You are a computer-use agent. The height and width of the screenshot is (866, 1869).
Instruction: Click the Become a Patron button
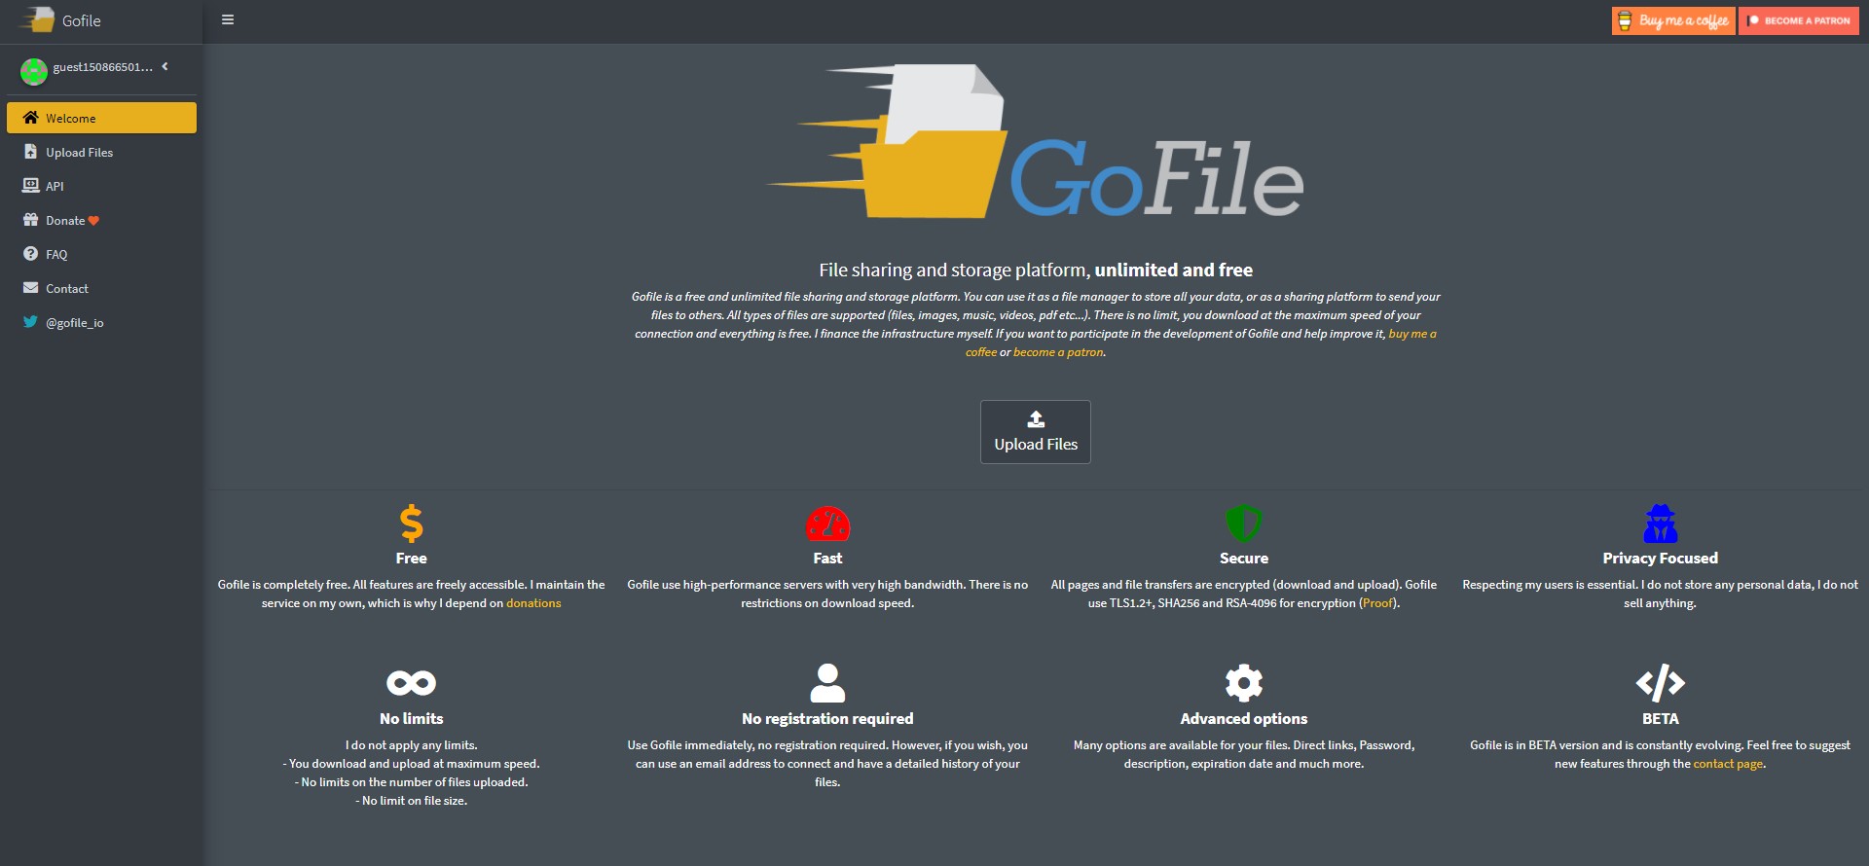click(x=1799, y=20)
